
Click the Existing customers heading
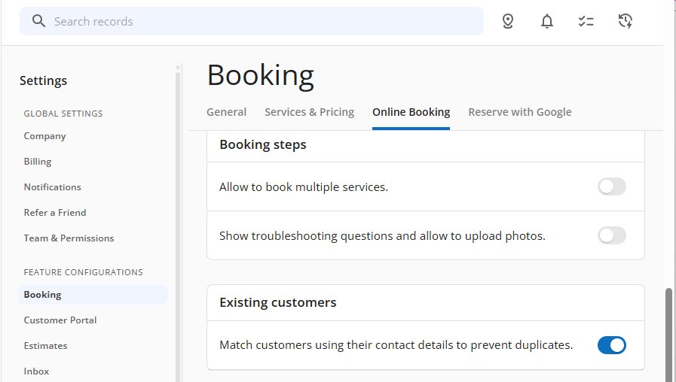(277, 302)
